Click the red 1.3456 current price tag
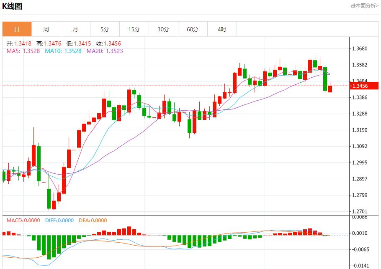Image resolution: width=381 pixels, height=269 pixels. pyautogui.click(x=360, y=86)
